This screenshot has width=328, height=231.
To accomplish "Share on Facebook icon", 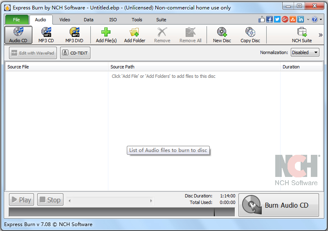I will (270, 19).
